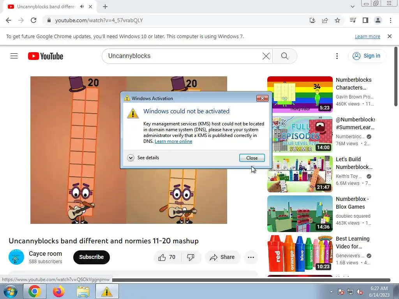This screenshot has width=399, height=299.
Task: Click the muted volume tray icon
Action: coord(360,292)
